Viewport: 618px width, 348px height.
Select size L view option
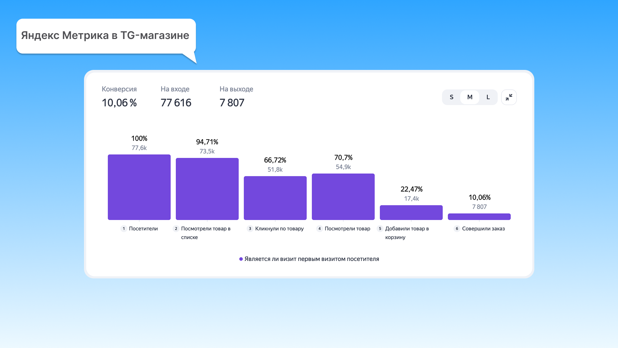488,97
